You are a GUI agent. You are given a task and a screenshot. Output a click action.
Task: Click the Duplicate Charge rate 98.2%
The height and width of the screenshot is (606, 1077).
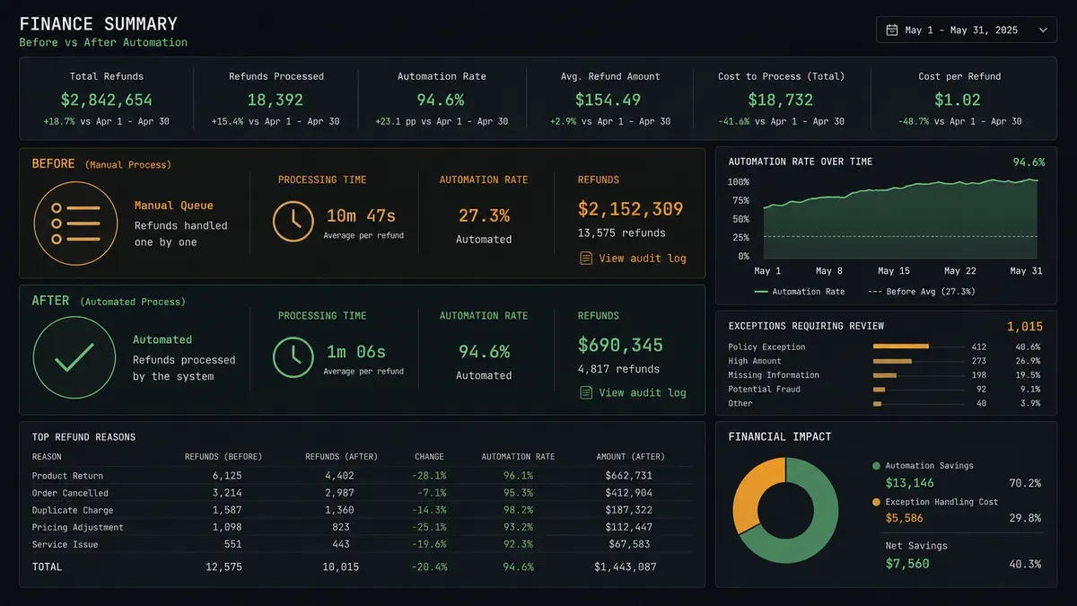(x=518, y=510)
